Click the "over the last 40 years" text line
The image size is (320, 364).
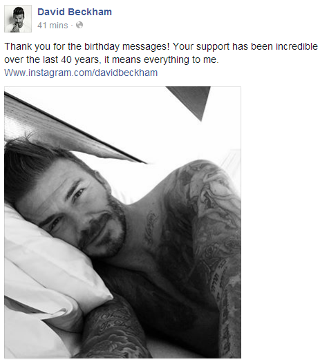point(111,59)
